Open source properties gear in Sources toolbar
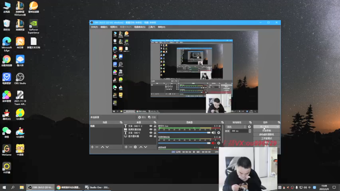The height and width of the screenshot is (191, 340). [135, 147]
